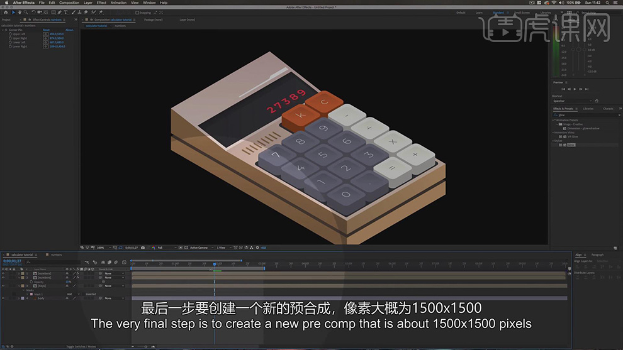Image resolution: width=623 pixels, height=350 pixels.
Task: Click the snapshot camera icon in viewer
Action: [143, 248]
